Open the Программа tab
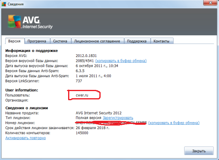Viewport: 219px width, 160px height. [37, 41]
